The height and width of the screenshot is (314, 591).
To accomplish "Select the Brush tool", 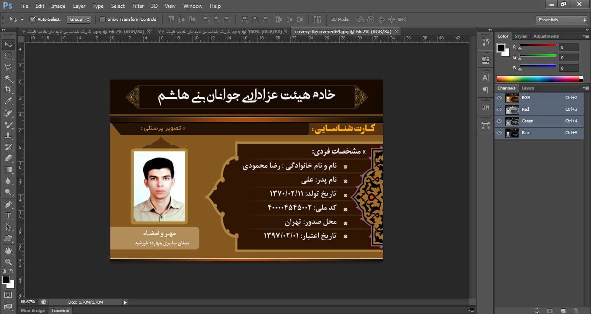I will click(x=8, y=125).
